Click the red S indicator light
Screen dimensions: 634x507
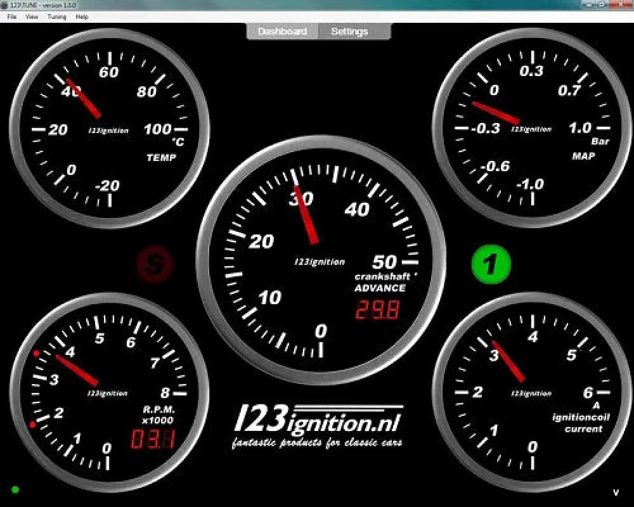coord(155,264)
